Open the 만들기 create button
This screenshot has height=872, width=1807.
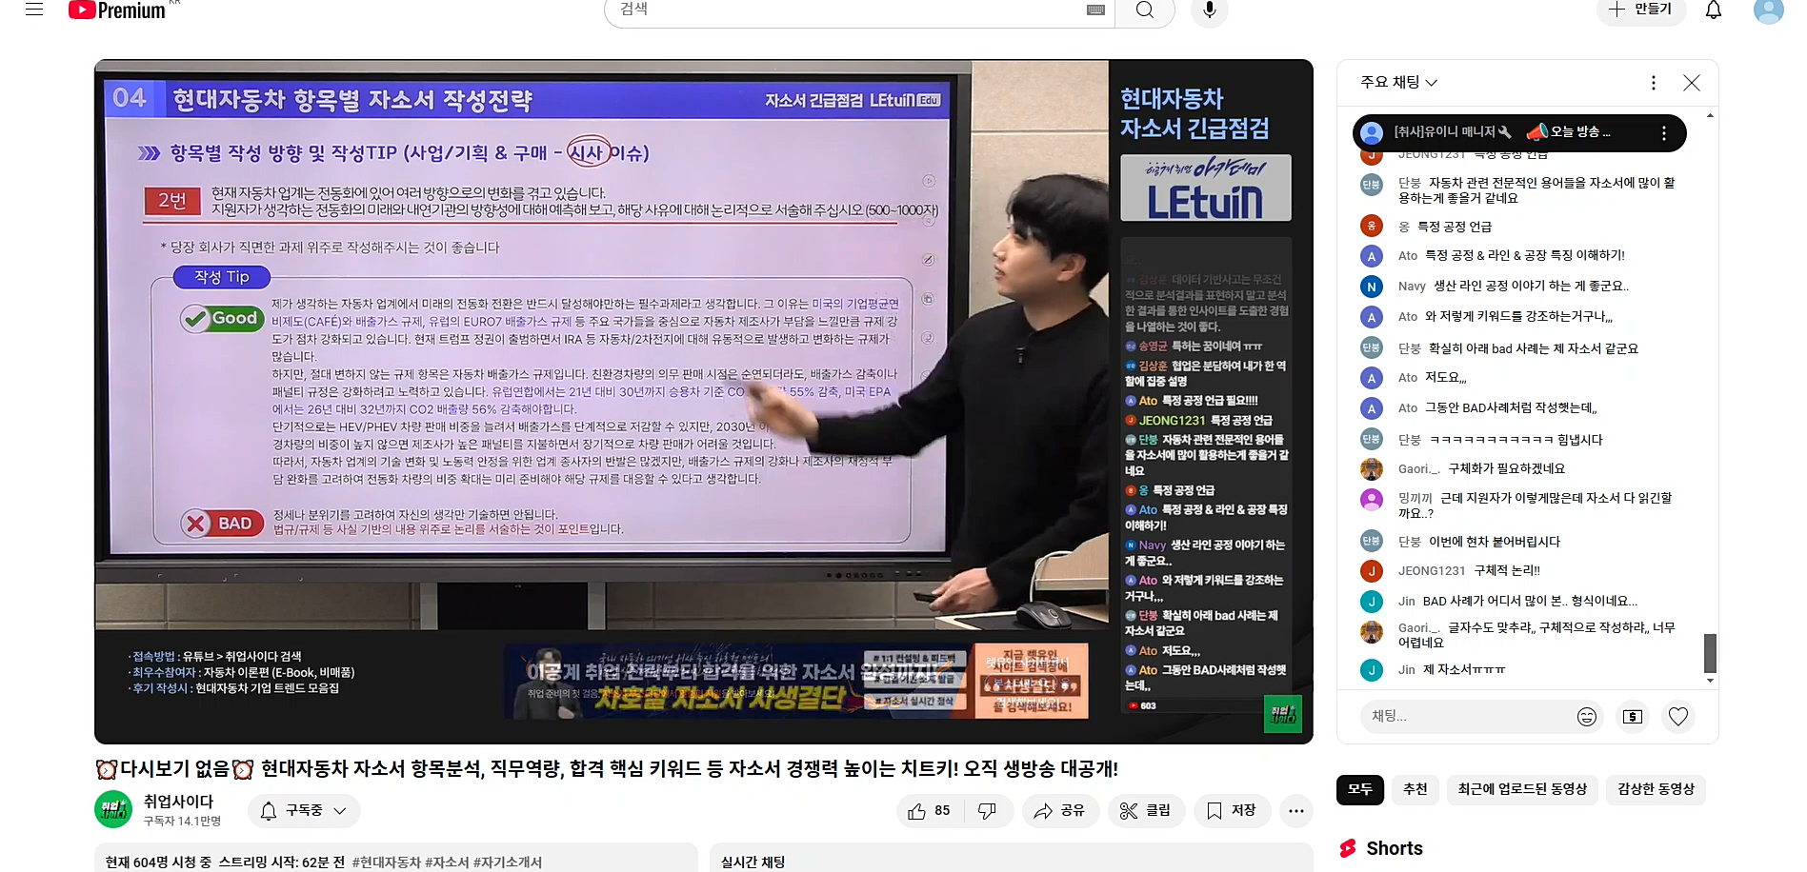point(1641,10)
